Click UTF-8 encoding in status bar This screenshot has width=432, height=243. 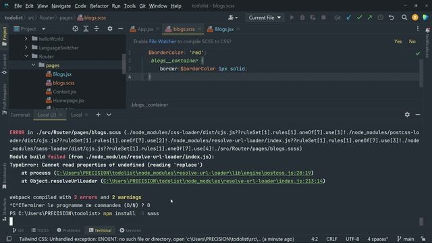pos(352,239)
